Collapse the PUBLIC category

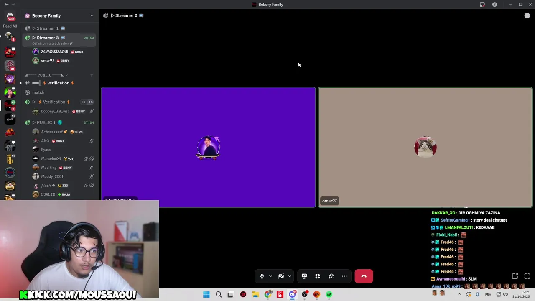click(46, 75)
